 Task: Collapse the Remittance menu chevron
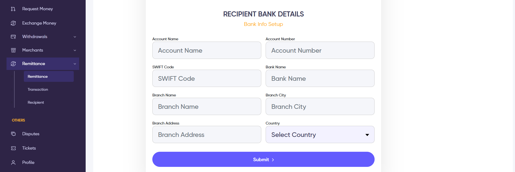(x=75, y=64)
